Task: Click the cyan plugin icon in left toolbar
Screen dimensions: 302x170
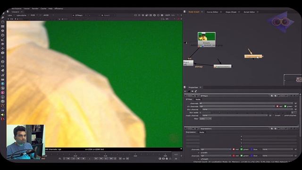Action: point(3,84)
